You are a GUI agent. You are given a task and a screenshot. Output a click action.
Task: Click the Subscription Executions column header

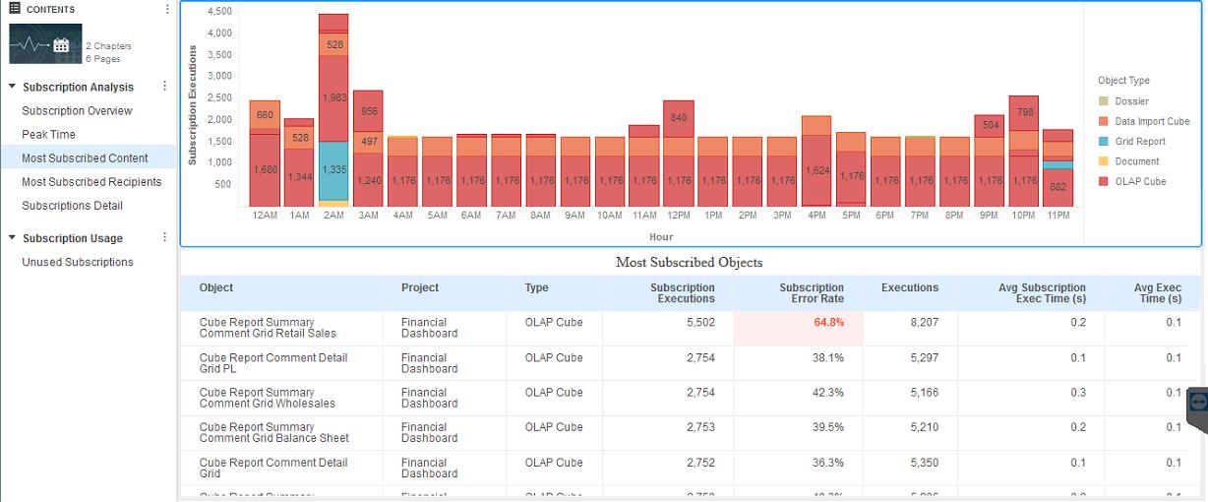(x=682, y=293)
